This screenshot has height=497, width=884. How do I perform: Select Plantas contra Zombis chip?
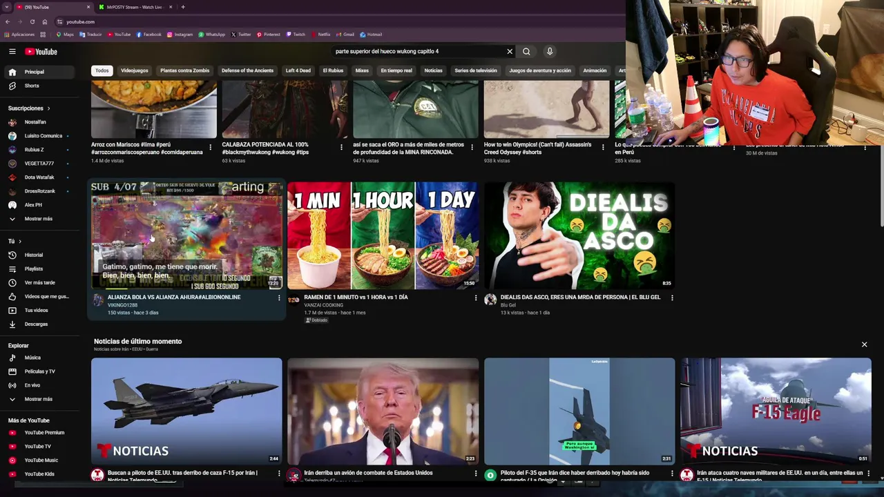click(184, 70)
